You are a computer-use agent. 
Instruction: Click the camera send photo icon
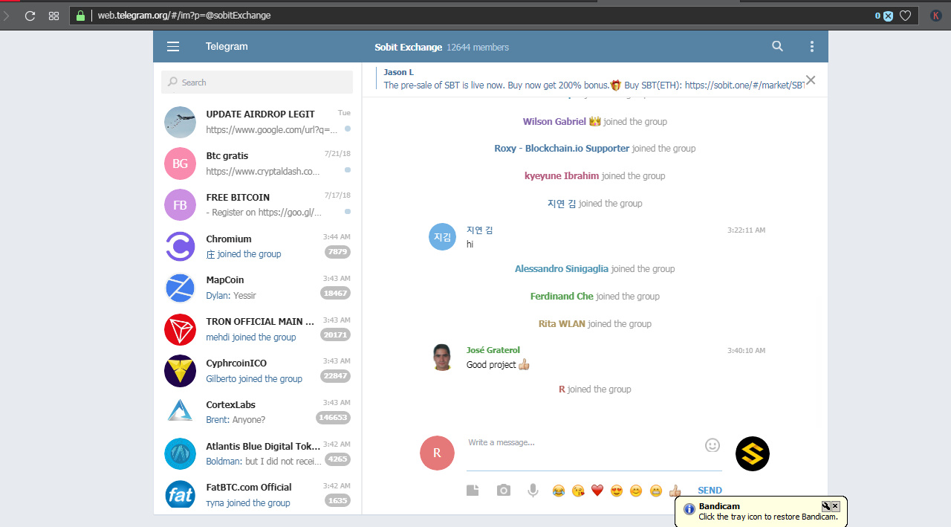504,490
